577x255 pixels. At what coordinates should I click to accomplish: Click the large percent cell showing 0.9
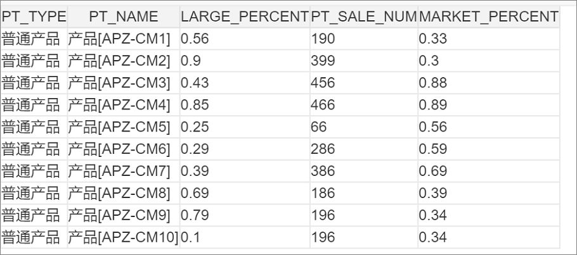tap(245, 61)
